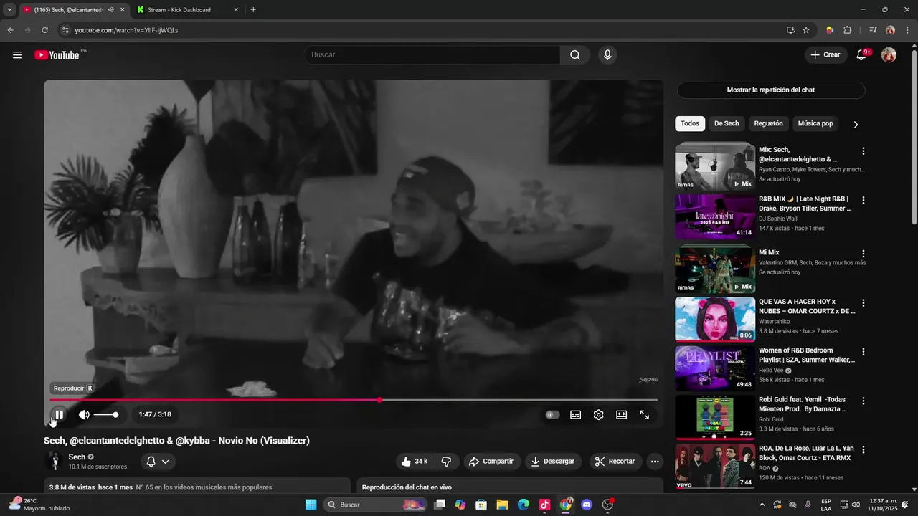The image size is (918, 516).
Task: Open Sech channel avatar
Action: point(54,462)
